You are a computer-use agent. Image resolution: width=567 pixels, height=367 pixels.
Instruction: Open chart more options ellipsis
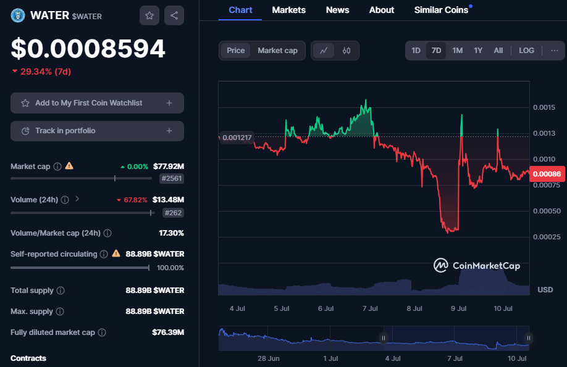pyautogui.click(x=555, y=51)
